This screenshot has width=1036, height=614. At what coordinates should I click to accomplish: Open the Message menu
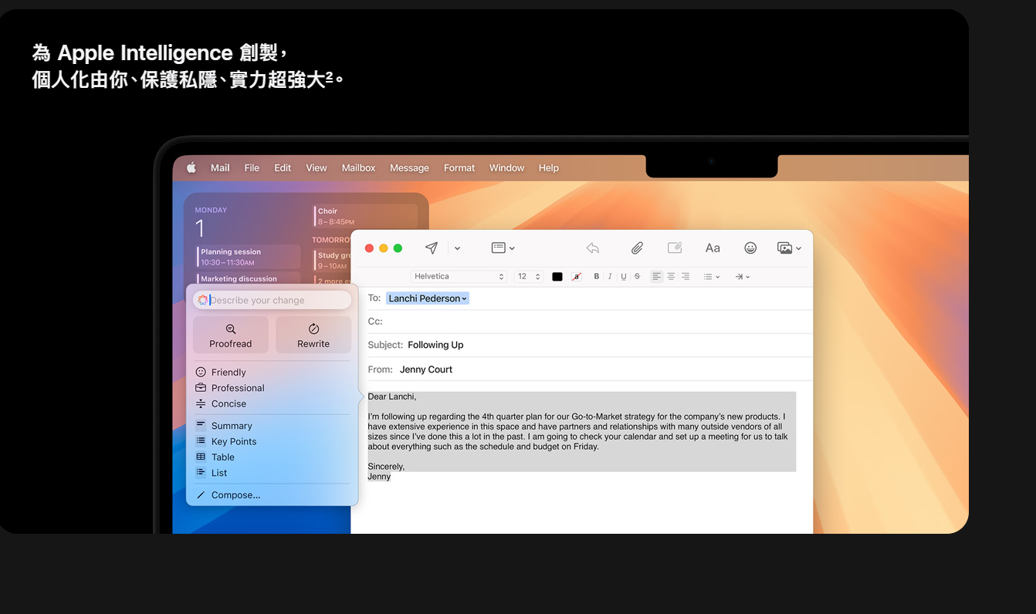coord(409,167)
